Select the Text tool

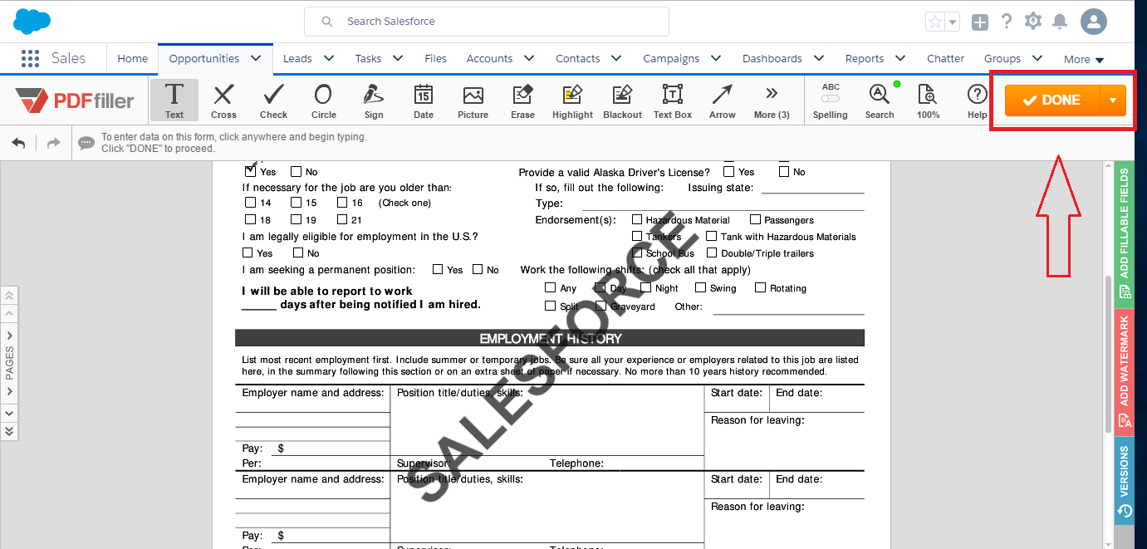click(174, 100)
